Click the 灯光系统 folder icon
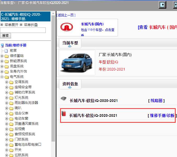 [11, 98]
